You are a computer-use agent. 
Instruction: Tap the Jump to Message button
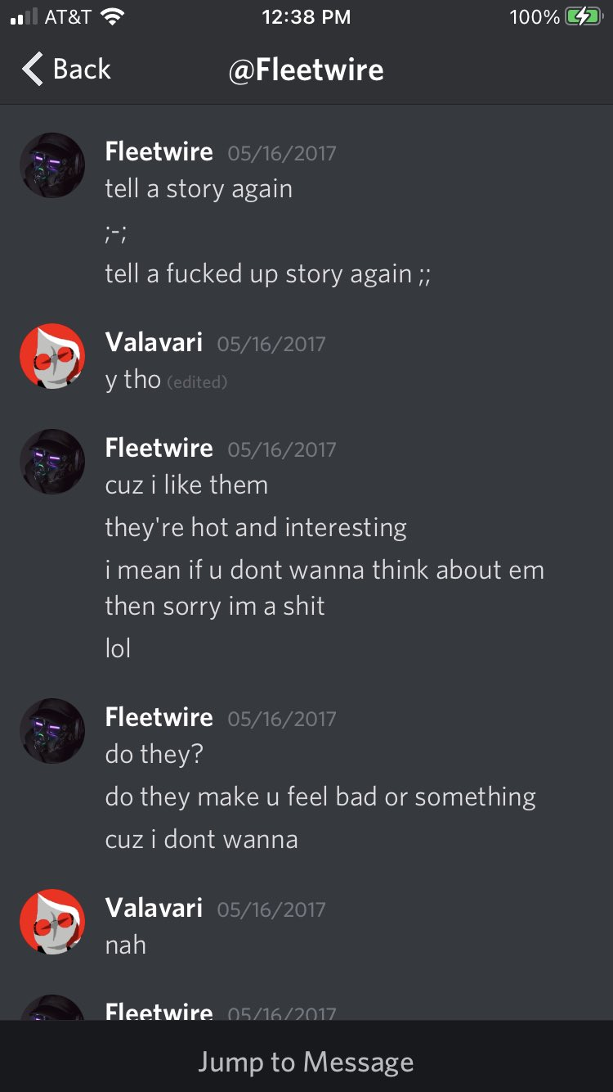[306, 1062]
